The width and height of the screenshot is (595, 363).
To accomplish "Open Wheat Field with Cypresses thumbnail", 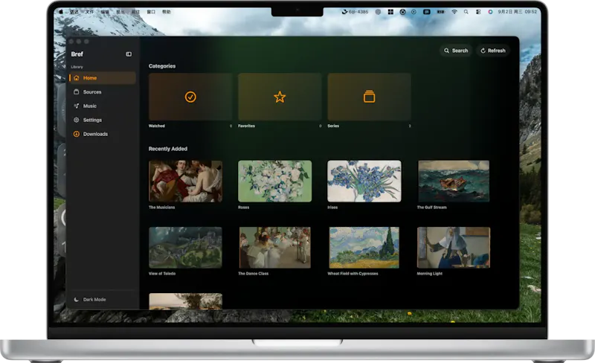I will (x=364, y=248).
